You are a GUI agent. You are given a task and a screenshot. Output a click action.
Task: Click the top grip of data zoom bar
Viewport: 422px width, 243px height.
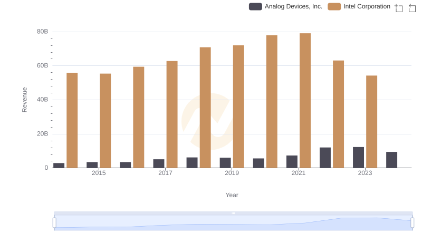(233, 213)
